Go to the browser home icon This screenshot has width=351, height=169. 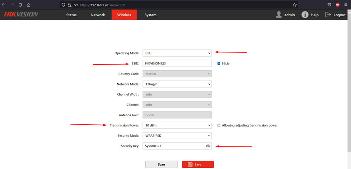point(29,5)
